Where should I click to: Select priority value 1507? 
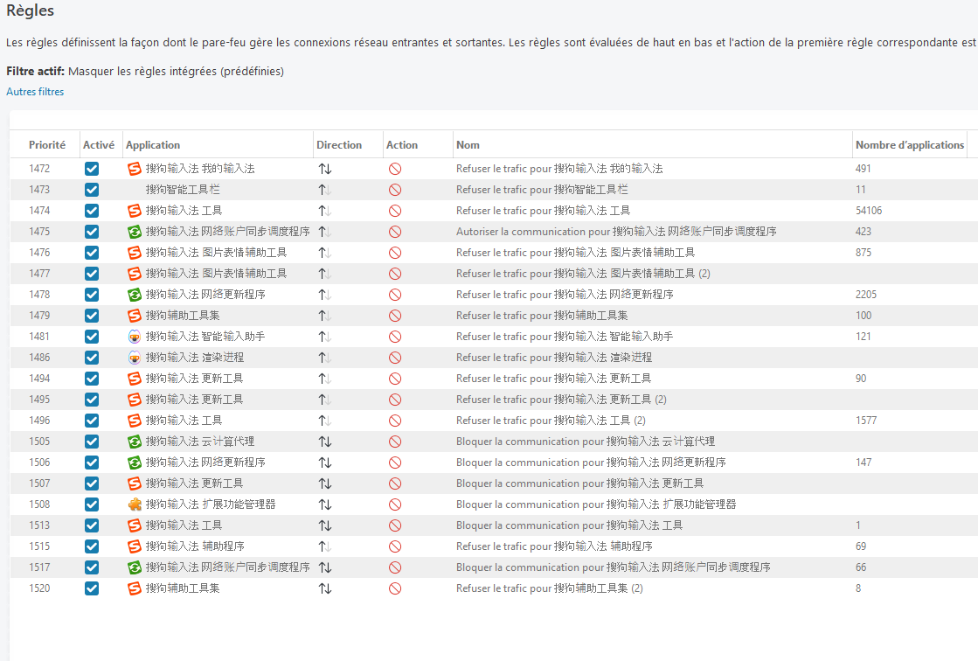(39, 484)
